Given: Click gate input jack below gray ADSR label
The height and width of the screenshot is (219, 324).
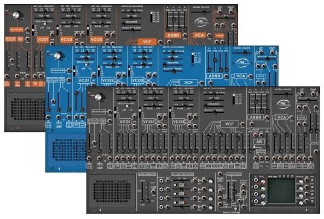Looking at the screenshot, I should pyautogui.click(x=251, y=124).
